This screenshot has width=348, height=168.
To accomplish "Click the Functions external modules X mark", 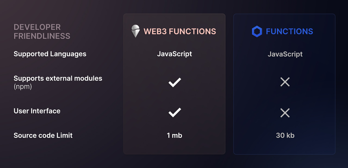I will coord(285,82).
